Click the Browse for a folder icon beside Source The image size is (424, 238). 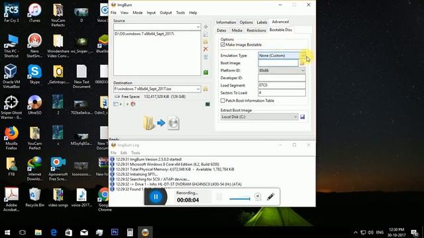206,42
